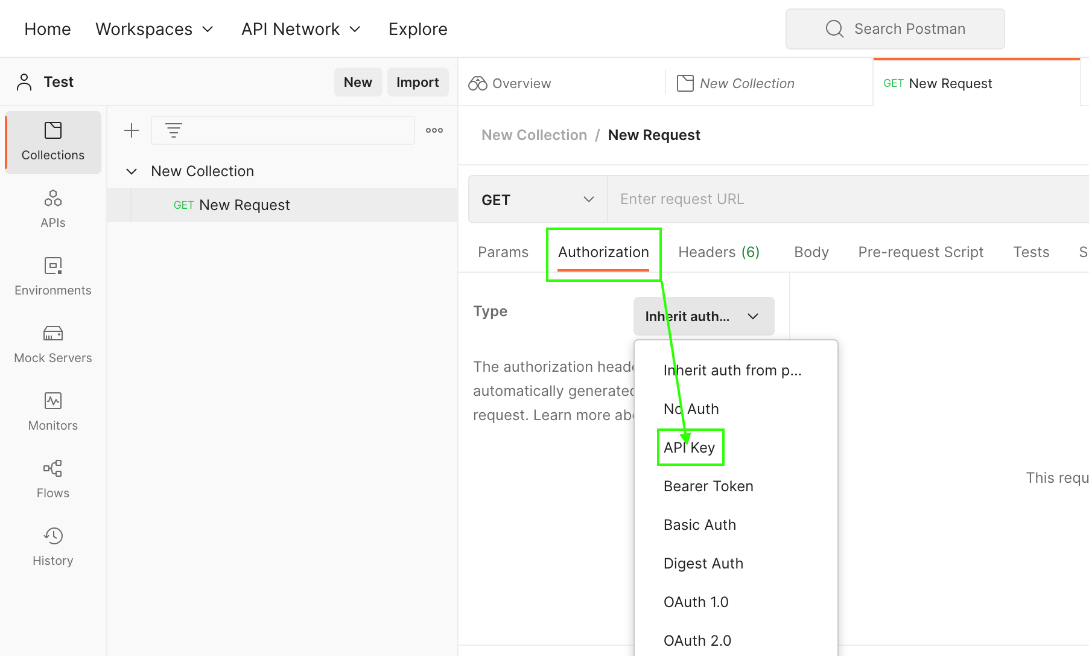This screenshot has width=1089, height=656.
Task: Open the Flows sidebar section
Action: pyautogui.click(x=53, y=480)
